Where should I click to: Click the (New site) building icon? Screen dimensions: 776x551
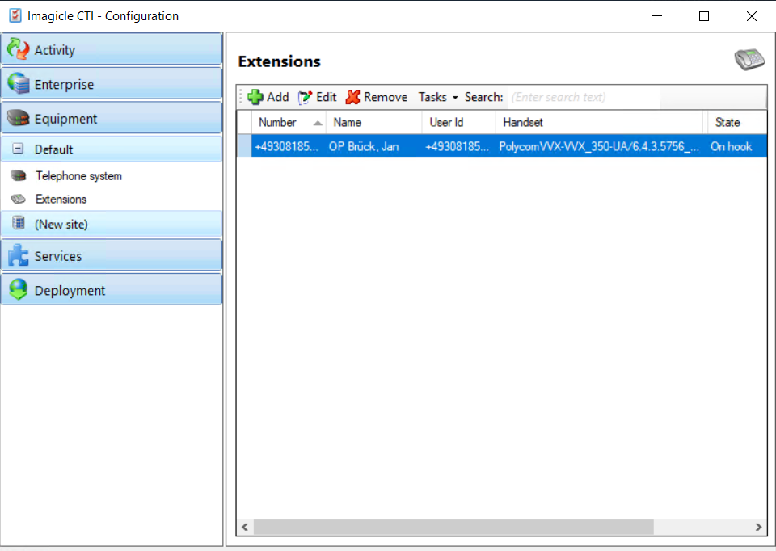coord(18,224)
